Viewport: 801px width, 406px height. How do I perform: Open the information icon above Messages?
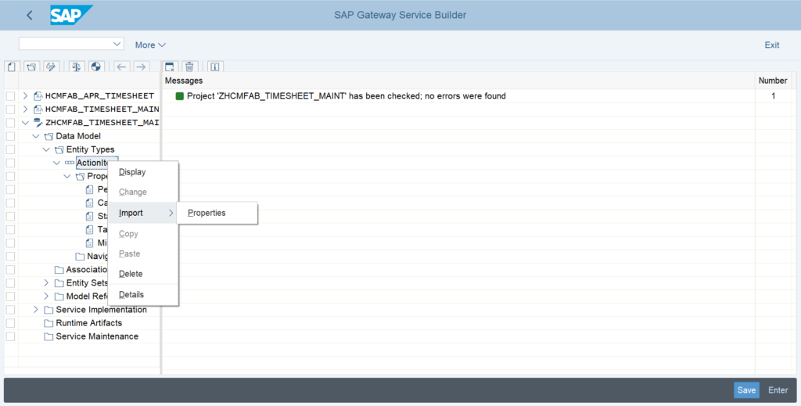[214, 66]
